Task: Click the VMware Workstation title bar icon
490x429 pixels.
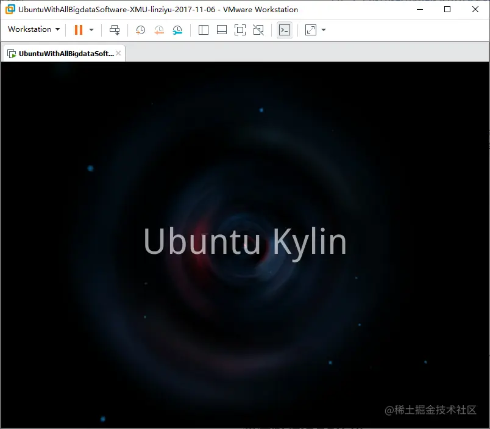Action: tap(10, 9)
